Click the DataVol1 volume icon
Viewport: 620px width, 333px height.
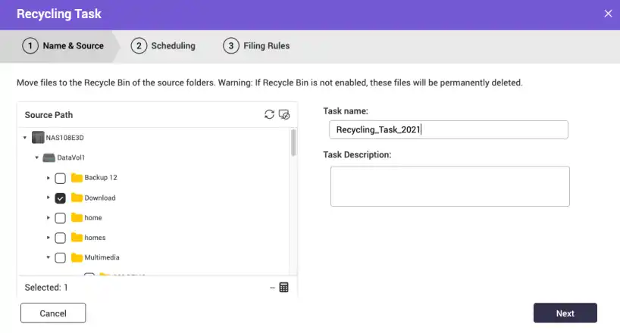coord(49,157)
